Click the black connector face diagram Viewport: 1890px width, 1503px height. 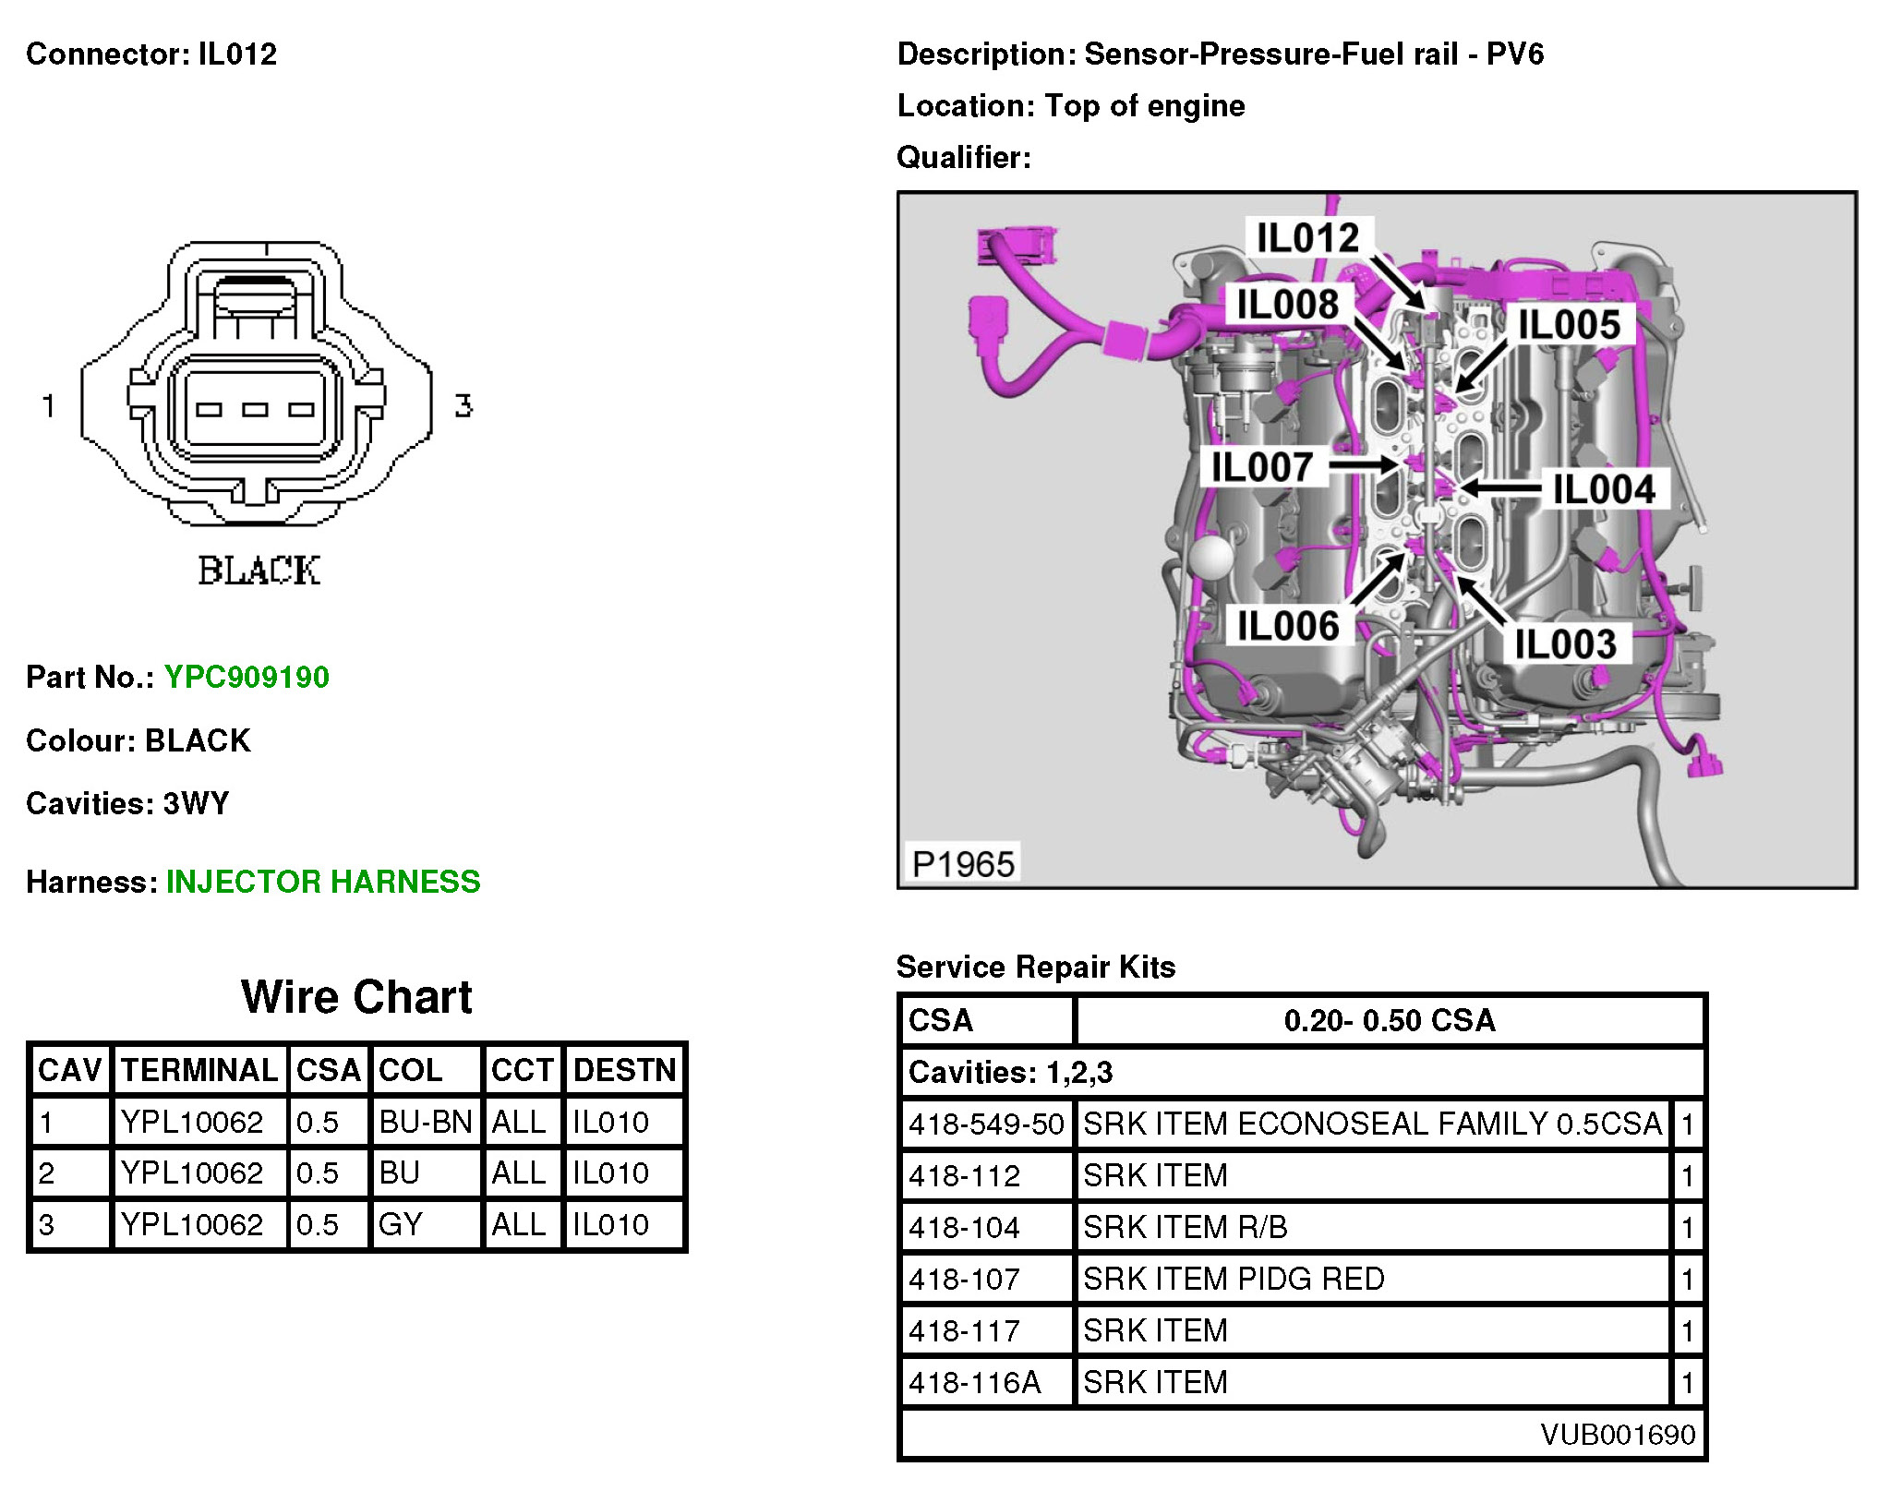tap(256, 388)
